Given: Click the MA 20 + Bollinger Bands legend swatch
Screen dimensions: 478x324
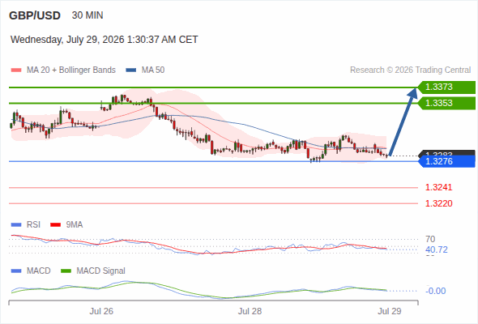Looking at the screenshot, I should click(x=16, y=70).
